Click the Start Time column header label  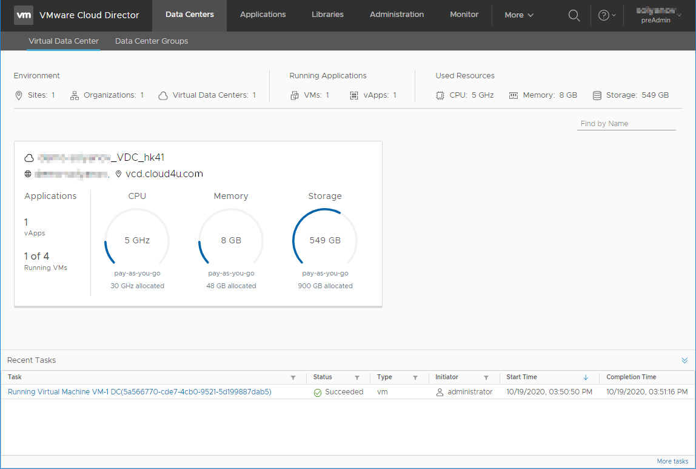click(521, 377)
